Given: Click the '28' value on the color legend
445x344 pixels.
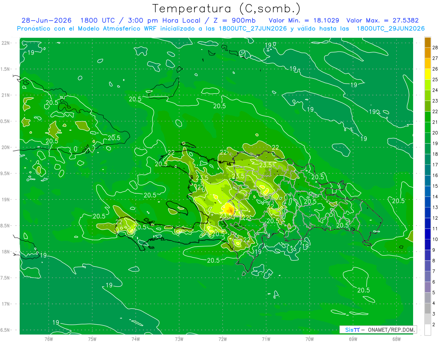Looking at the screenshot, I should coord(436,47).
